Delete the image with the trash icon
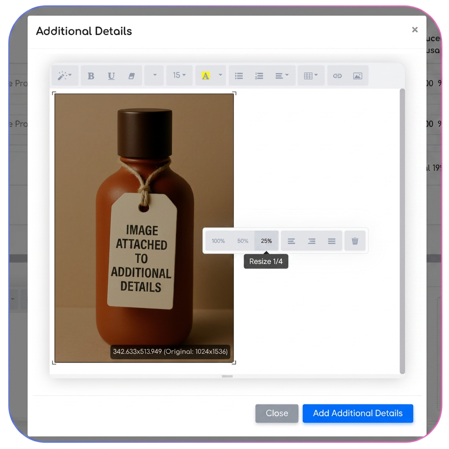Viewport: 449px width, 449px height. pyautogui.click(x=355, y=241)
